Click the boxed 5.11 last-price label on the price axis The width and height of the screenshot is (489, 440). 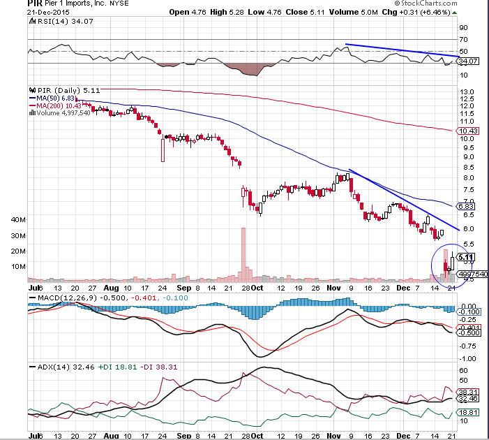tap(466, 257)
